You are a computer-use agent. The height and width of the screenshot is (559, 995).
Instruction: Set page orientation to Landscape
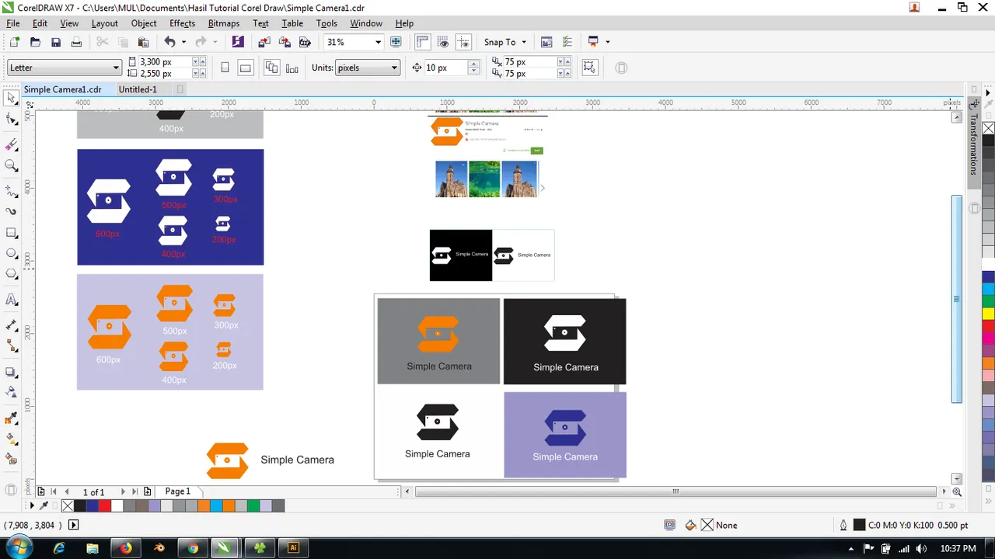pos(245,68)
